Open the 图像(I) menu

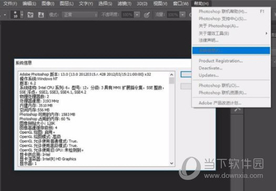[48, 3]
